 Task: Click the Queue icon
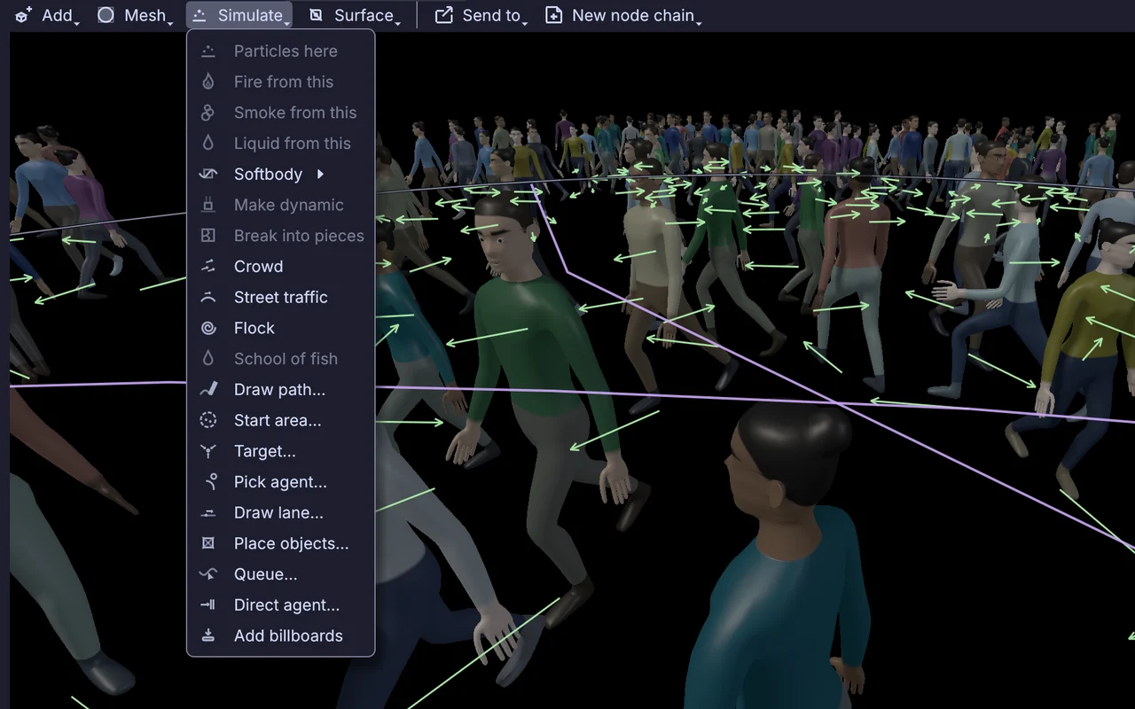(x=208, y=574)
